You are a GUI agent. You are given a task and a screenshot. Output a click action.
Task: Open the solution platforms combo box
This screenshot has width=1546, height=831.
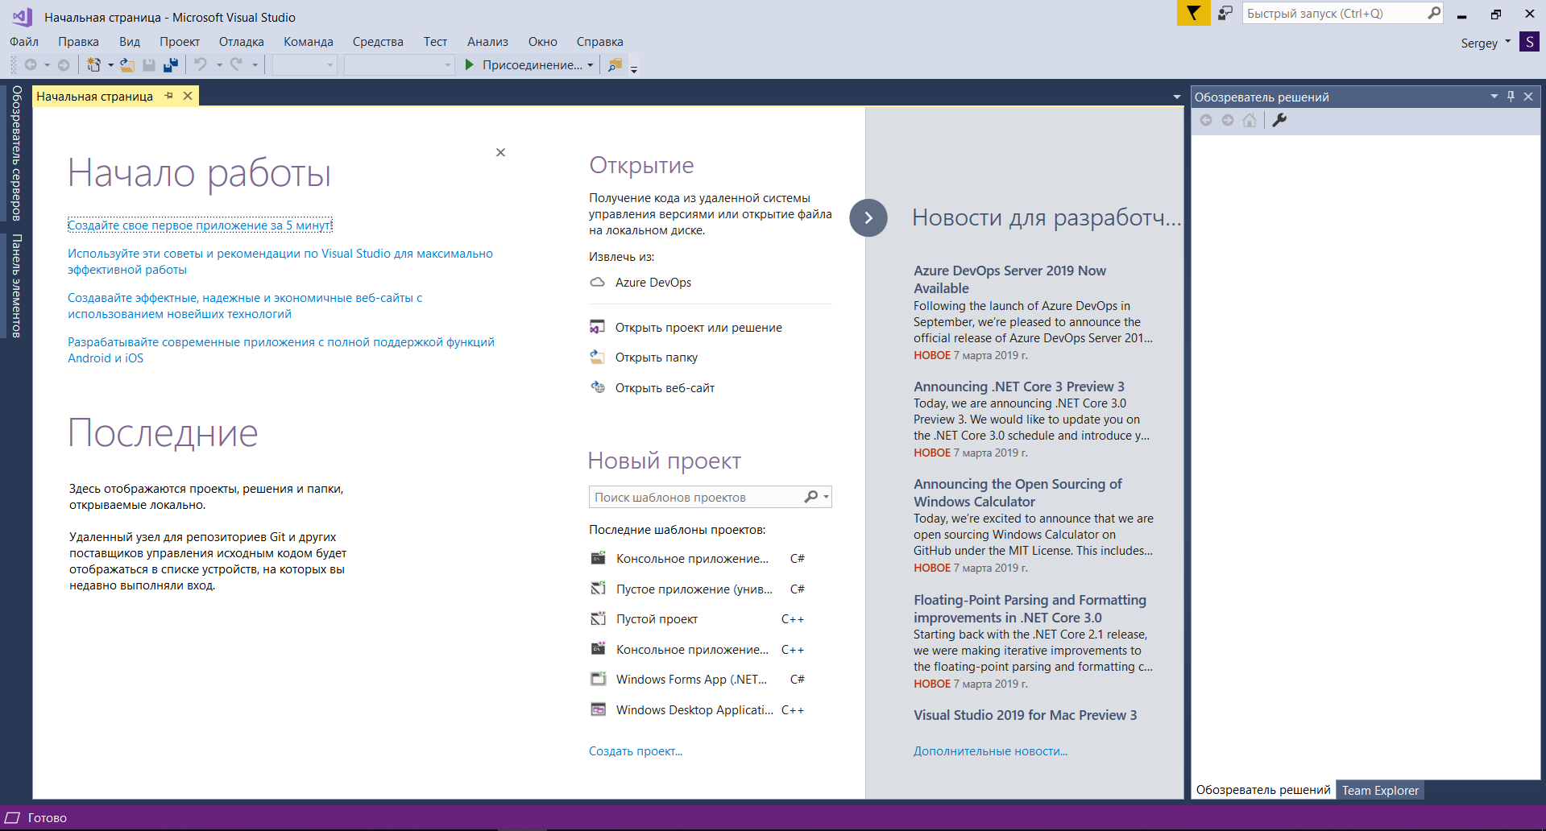[400, 64]
